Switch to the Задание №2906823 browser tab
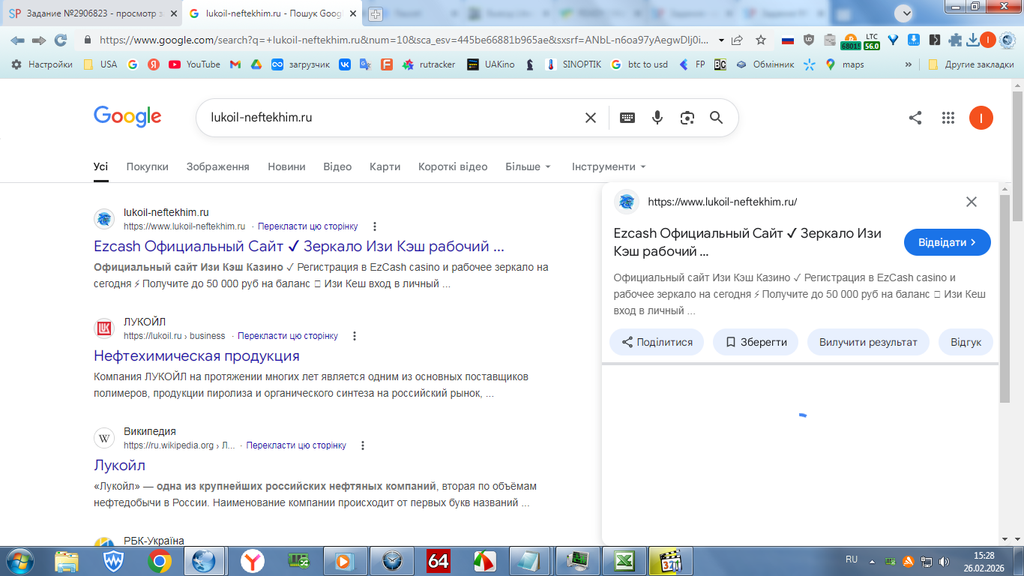Viewport: 1024px width, 576px height. pyautogui.click(x=91, y=13)
